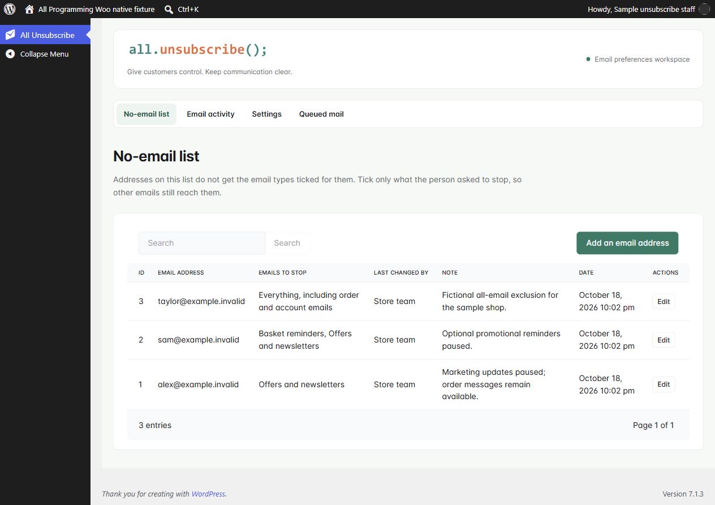Click the LAST CHANGED BY column header
This screenshot has width=715, height=505.
click(x=401, y=272)
